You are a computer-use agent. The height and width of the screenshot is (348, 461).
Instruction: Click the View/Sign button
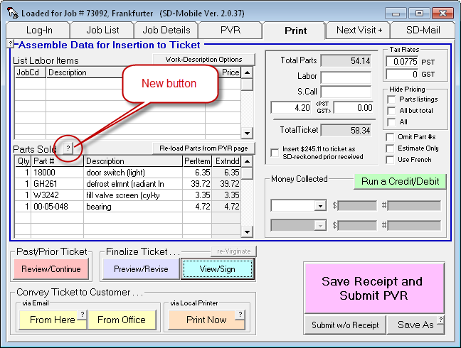tap(218, 269)
